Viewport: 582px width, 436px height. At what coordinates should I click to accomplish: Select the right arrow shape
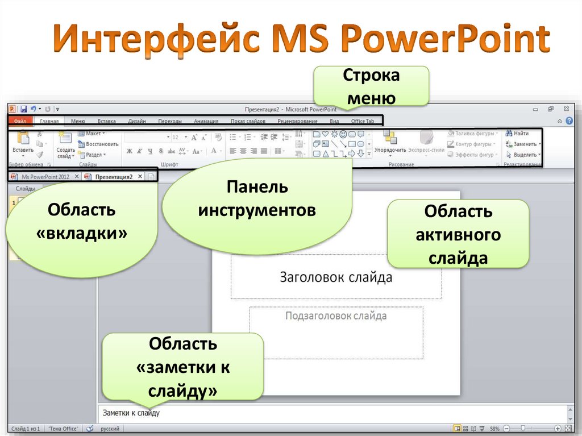pyautogui.click(x=352, y=153)
